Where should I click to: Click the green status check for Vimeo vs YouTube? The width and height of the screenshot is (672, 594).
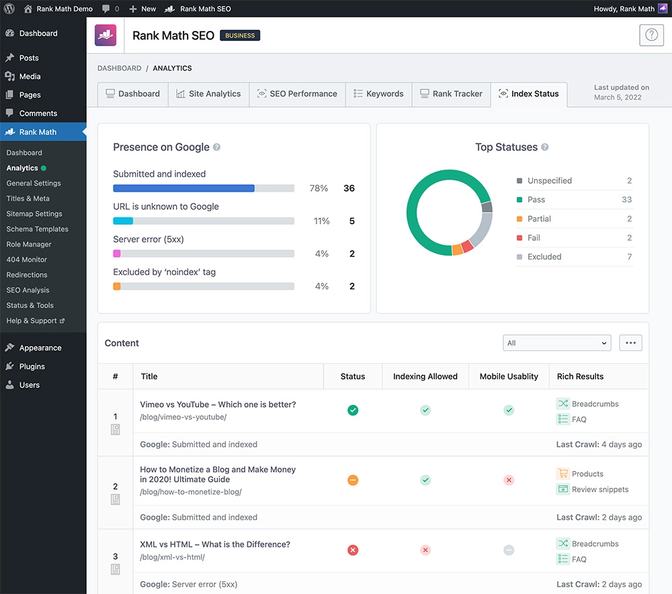(353, 410)
